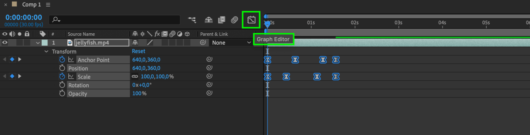Screen dimensions: 530x135
Task: Click the Composition Mini-Flowchart icon
Action: [192, 20]
